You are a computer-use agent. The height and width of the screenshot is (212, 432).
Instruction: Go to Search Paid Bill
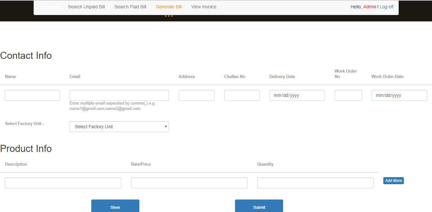(x=130, y=7)
